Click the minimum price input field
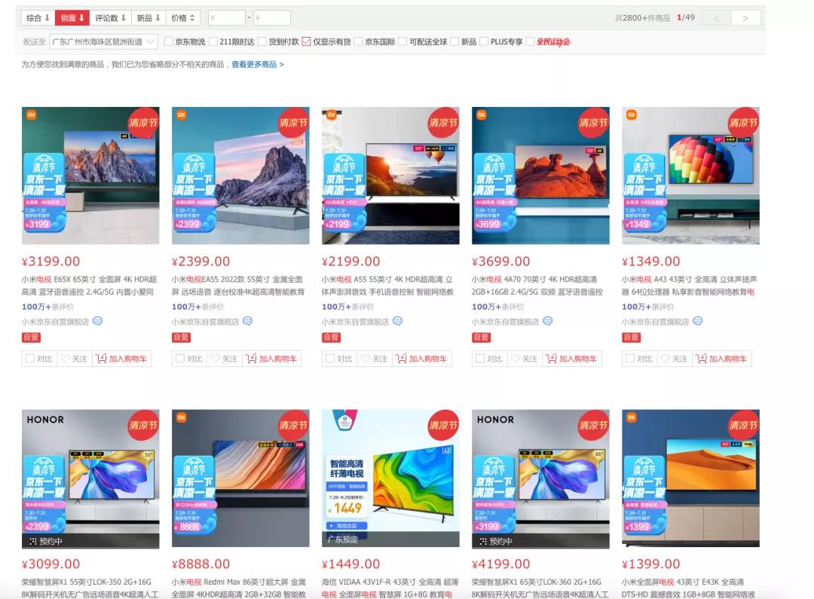The image size is (814, 599). coord(226,17)
